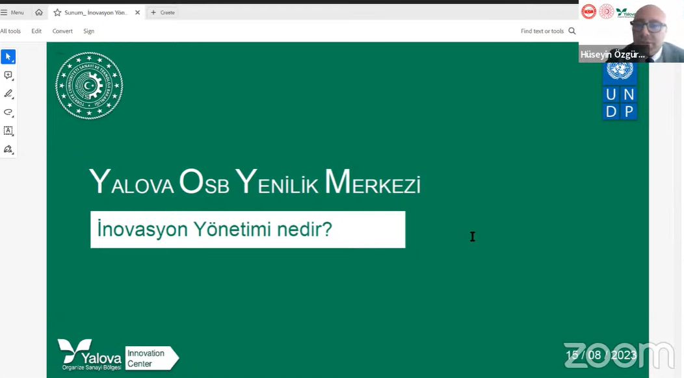The height and width of the screenshot is (378, 684).
Task: Switch to Sunum_ İnovasyon Yön tab
Action: tap(95, 12)
